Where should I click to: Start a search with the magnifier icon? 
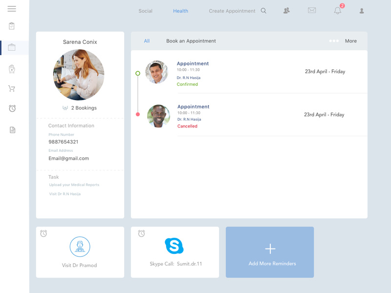(x=263, y=10)
